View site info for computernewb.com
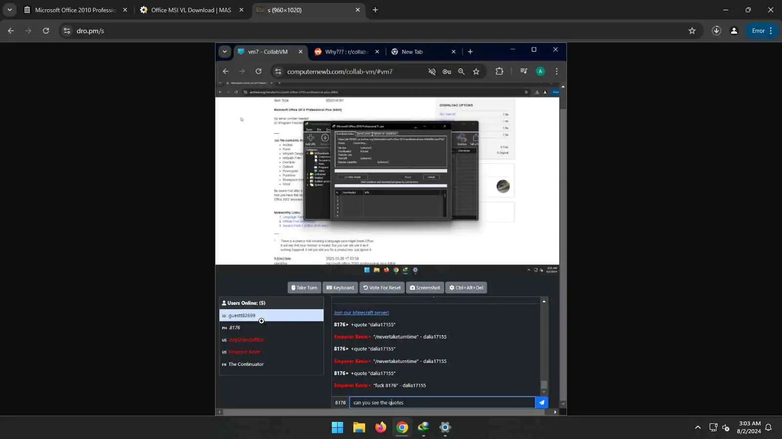Image resolution: width=782 pixels, height=439 pixels. point(278,72)
